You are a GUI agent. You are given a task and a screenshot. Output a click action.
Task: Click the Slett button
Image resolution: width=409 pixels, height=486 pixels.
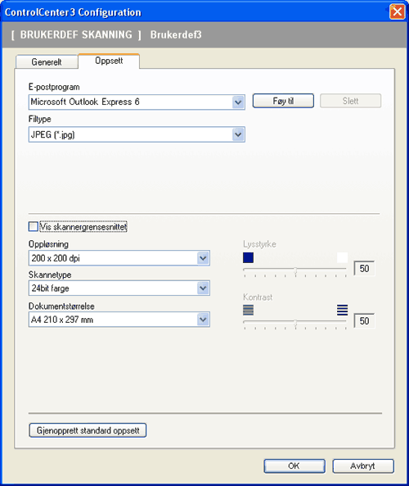pyautogui.click(x=351, y=101)
